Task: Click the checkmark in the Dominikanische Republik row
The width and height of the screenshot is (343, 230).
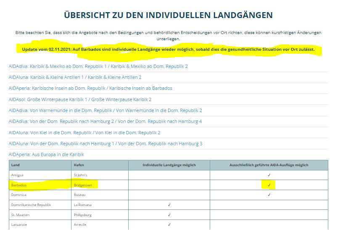Action: click(169, 205)
